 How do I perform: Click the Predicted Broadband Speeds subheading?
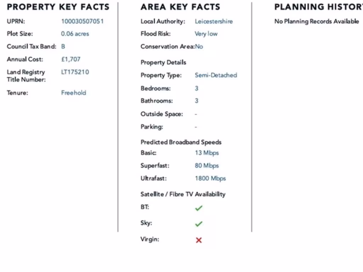(x=181, y=142)
